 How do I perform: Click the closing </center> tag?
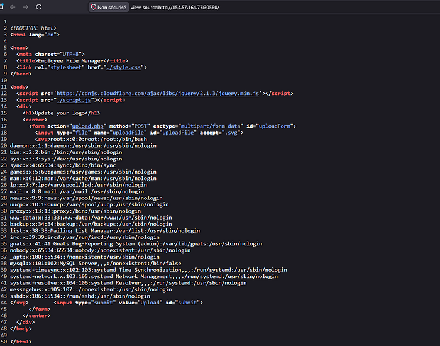36,316
